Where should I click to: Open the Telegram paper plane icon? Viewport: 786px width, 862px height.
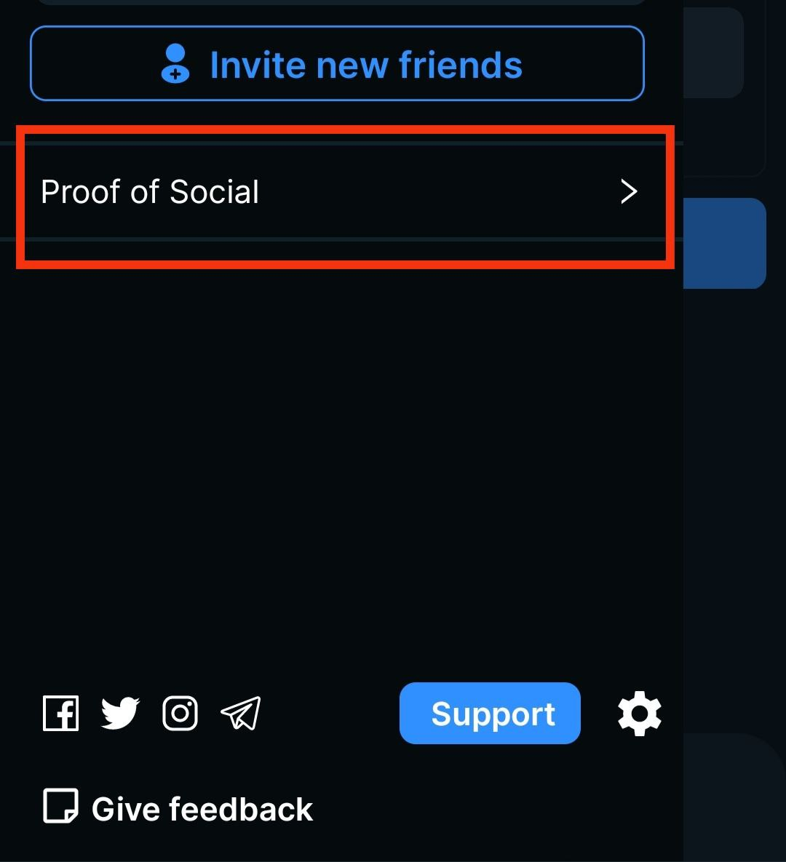click(241, 713)
